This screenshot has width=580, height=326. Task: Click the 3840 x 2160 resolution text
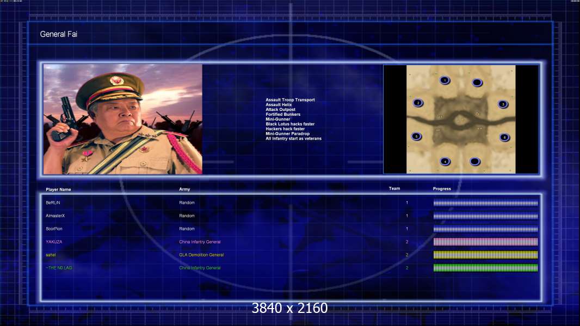(289, 308)
